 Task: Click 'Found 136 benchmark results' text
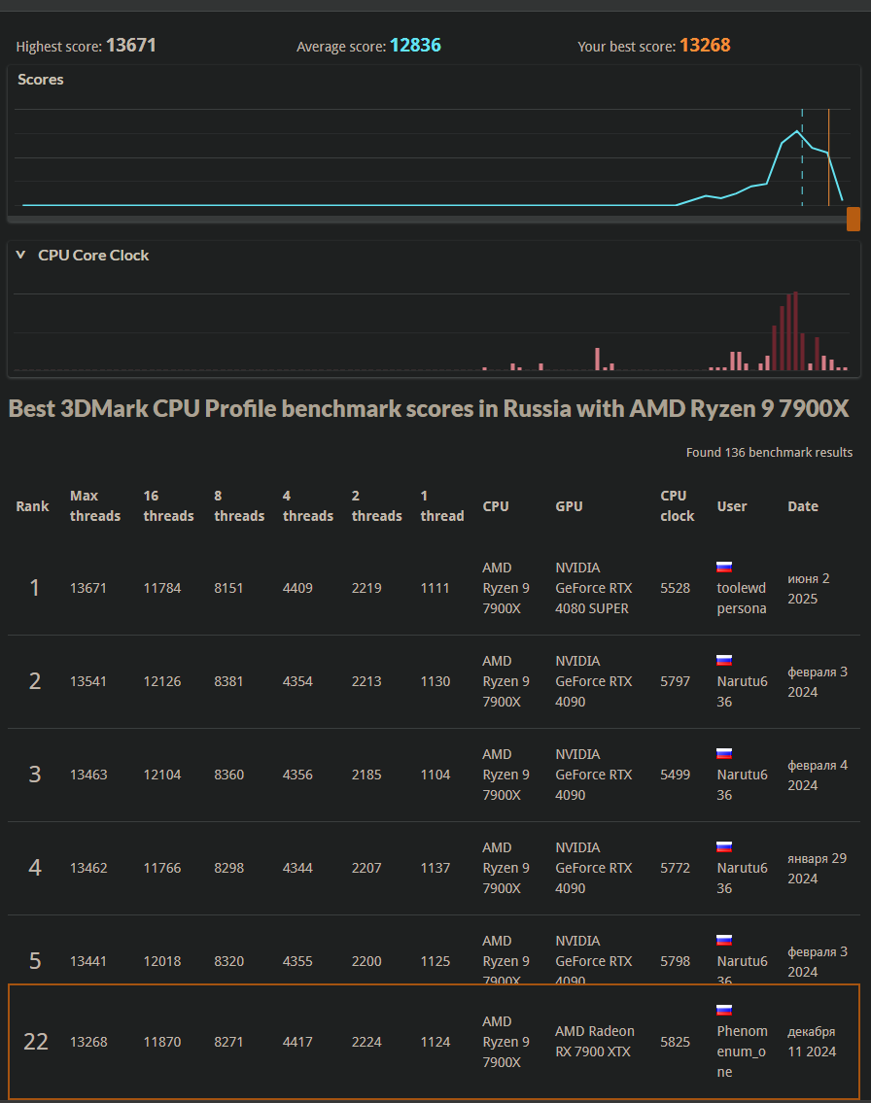[x=769, y=452]
